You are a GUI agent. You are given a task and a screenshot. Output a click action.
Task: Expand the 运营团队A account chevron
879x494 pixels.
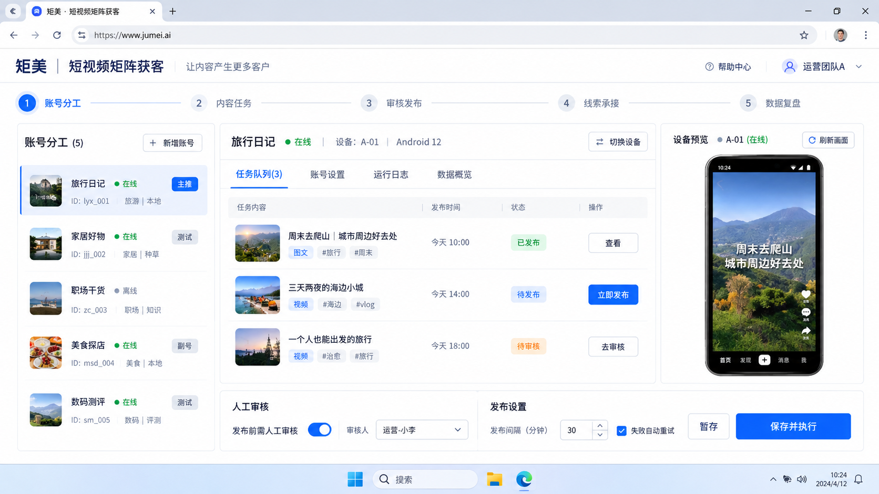click(858, 67)
